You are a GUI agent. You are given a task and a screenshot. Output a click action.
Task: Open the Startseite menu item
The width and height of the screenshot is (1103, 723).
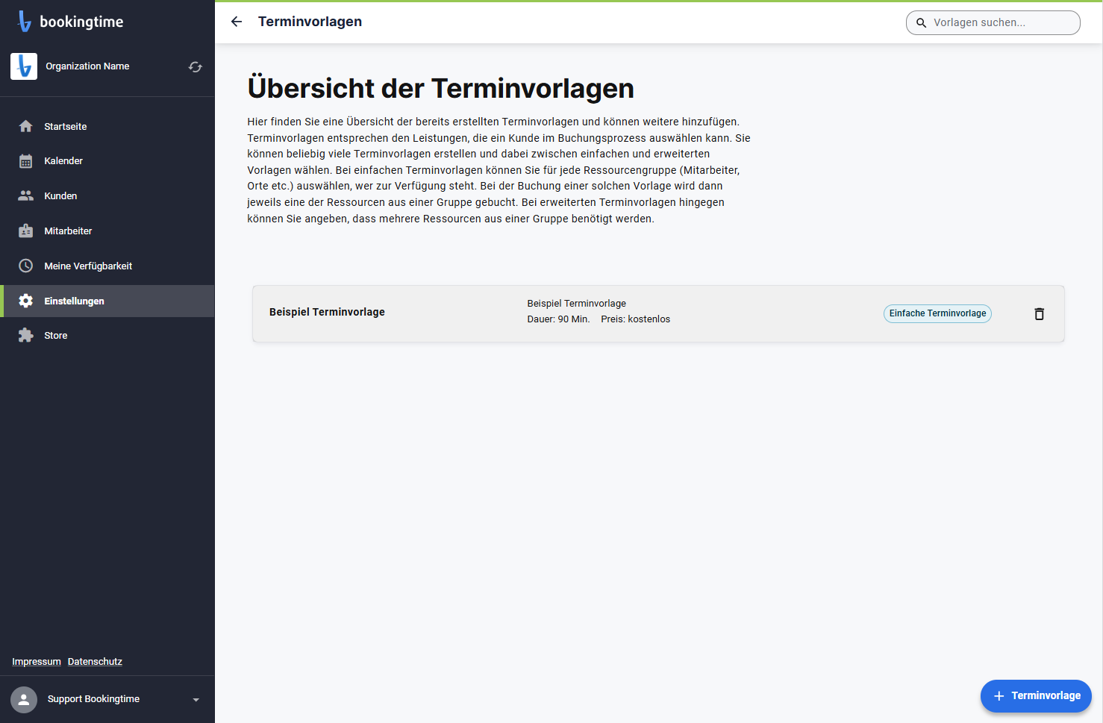tap(107, 126)
